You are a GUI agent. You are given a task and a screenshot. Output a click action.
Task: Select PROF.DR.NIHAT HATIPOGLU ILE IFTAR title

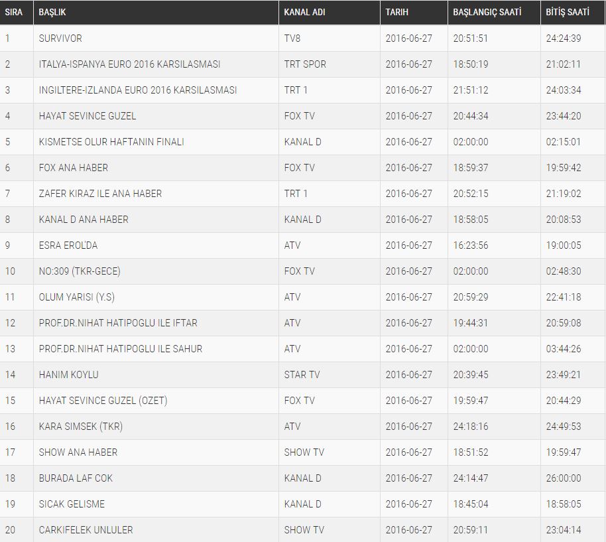[x=118, y=323]
